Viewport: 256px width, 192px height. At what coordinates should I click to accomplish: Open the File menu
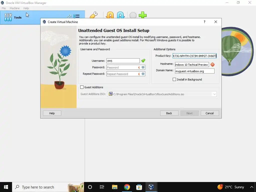pos(4,8)
